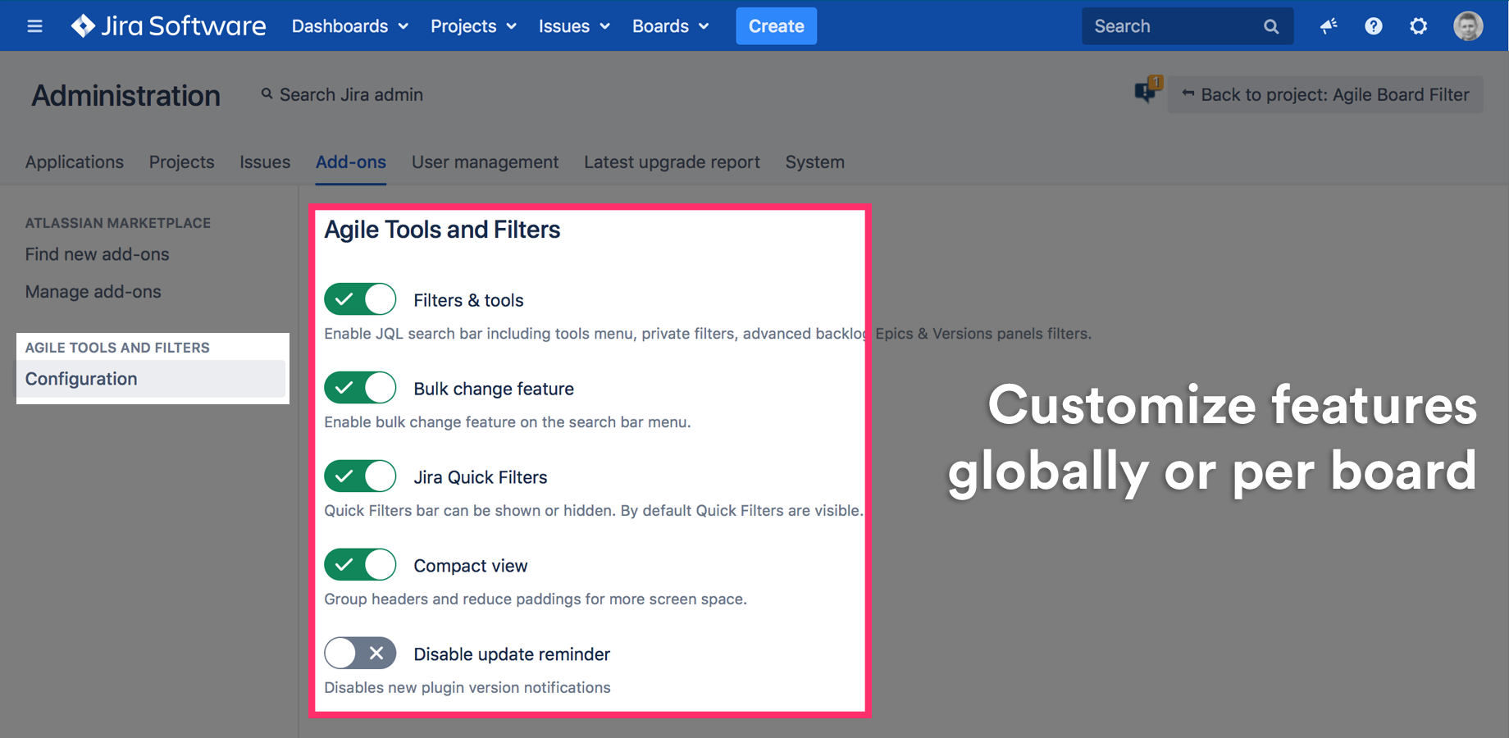Open the settings gear icon

1418,26
